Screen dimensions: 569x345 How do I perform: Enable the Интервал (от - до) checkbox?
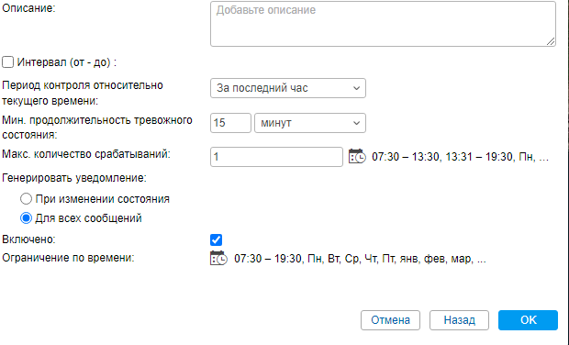8,62
